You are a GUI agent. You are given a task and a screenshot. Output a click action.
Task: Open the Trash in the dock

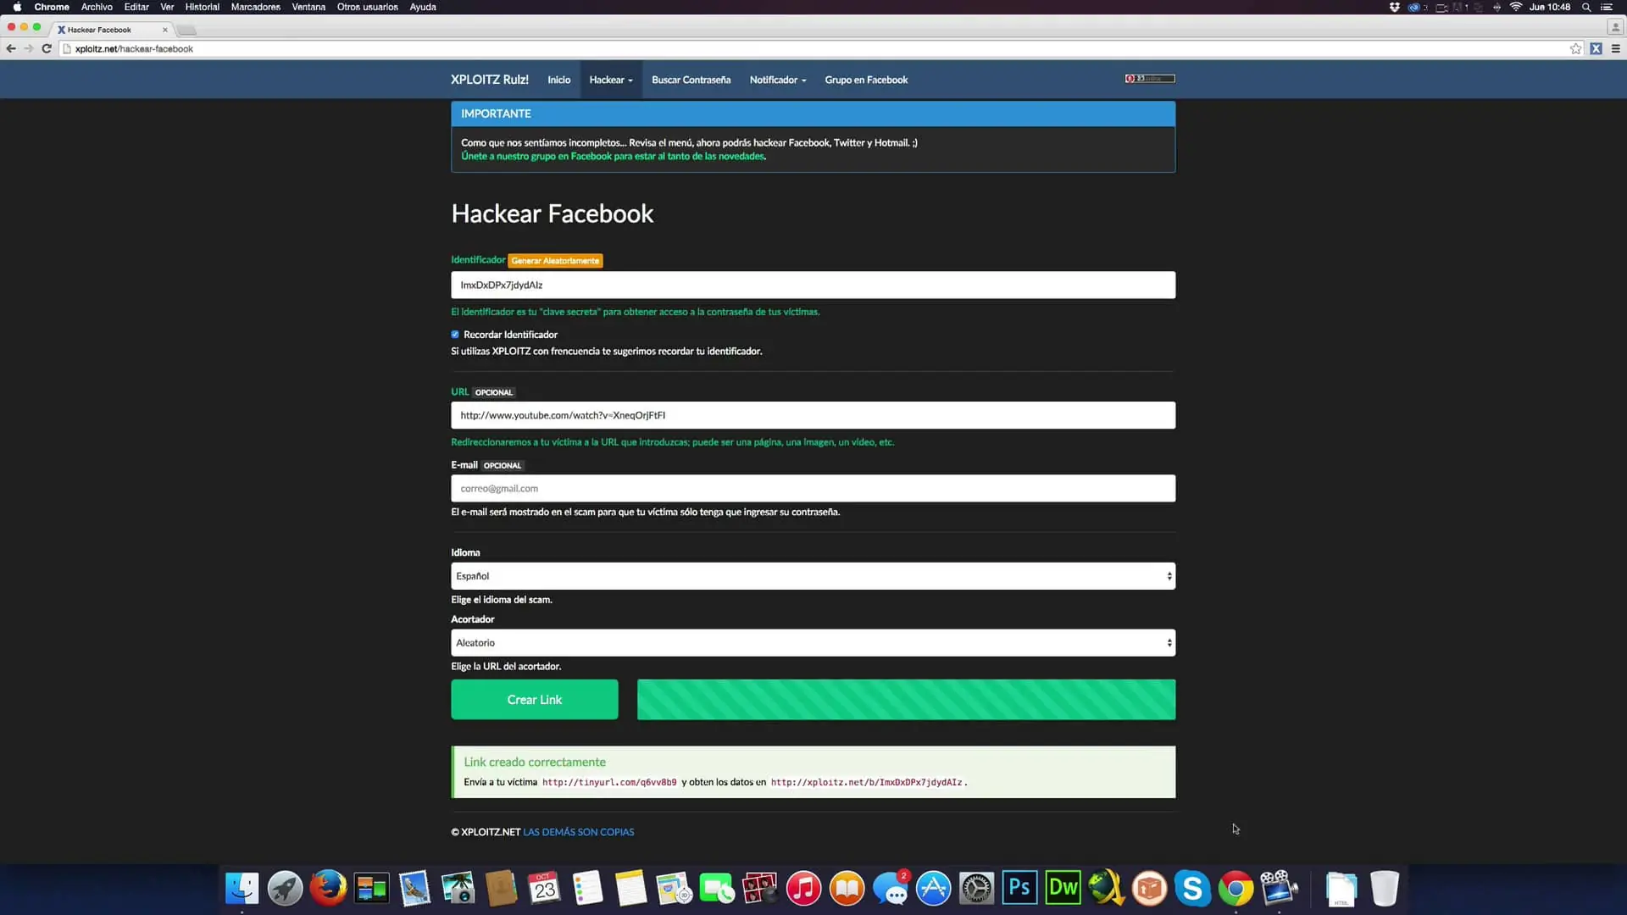[x=1385, y=888]
